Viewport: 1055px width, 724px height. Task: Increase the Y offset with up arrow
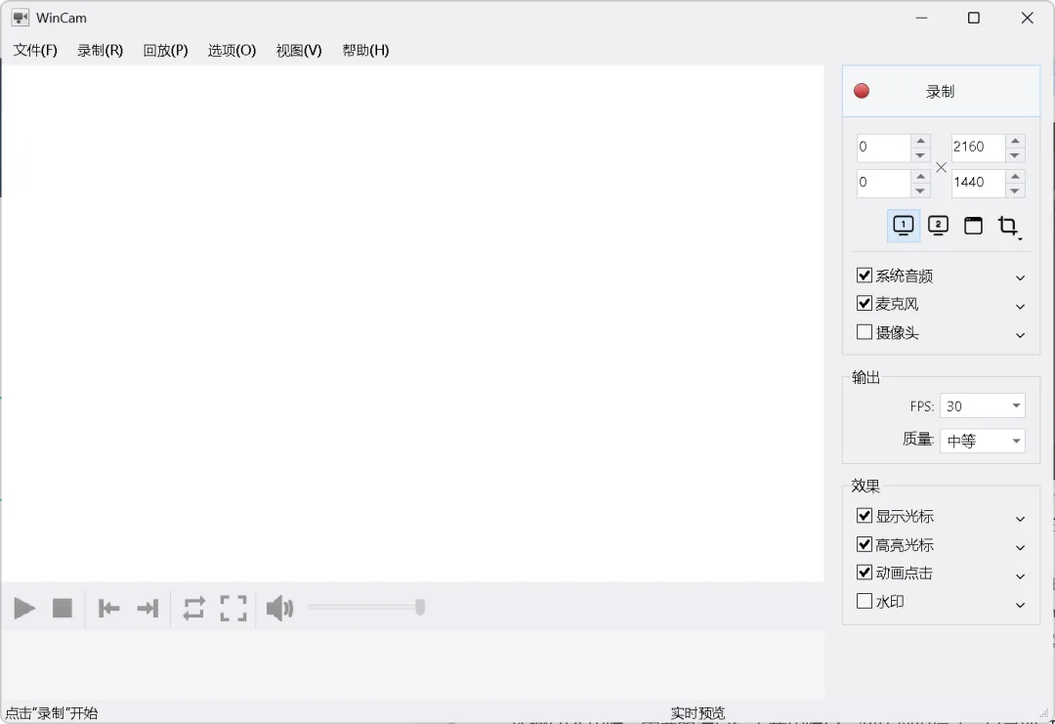(920, 176)
